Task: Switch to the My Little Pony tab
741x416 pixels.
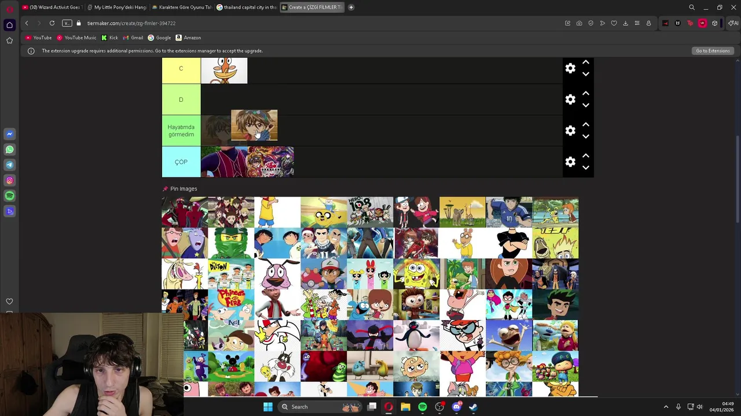Action: click(x=117, y=7)
